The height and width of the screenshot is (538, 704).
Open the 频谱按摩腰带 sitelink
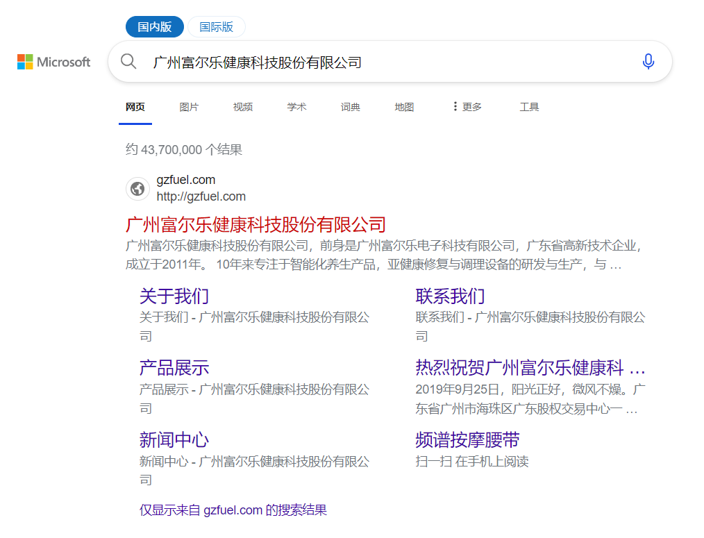467,439
